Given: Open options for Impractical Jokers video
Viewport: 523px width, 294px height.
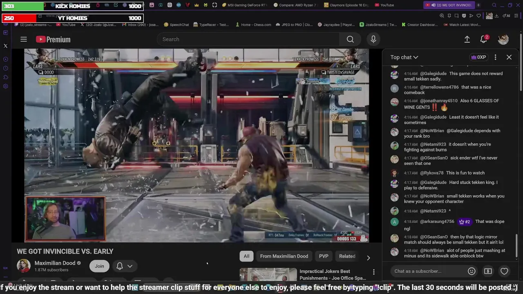Looking at the screenshot, I should click(x=373, y=272).
